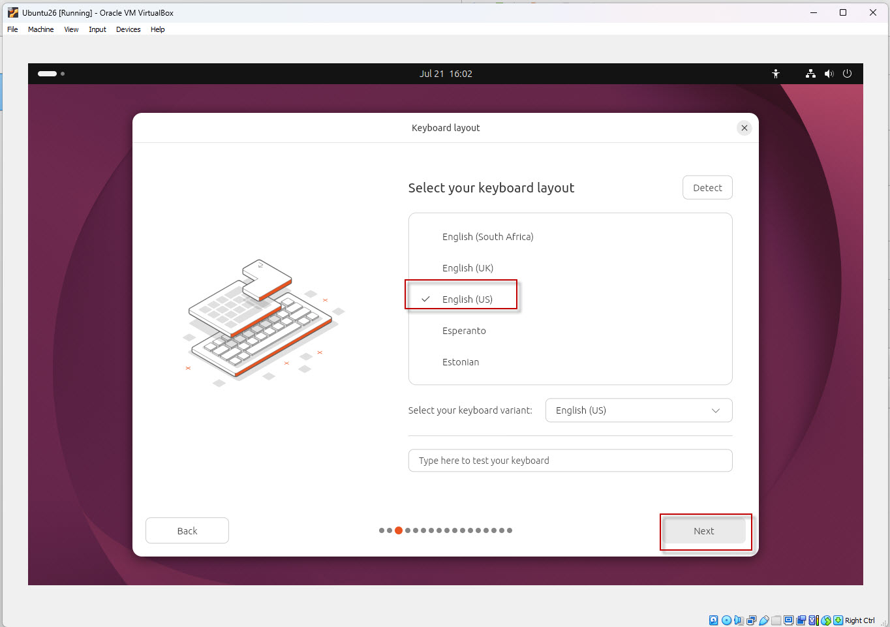
Task: Click the workspace indicator pill in top bar
Action: pyautogui.click(x=48, y=74)
